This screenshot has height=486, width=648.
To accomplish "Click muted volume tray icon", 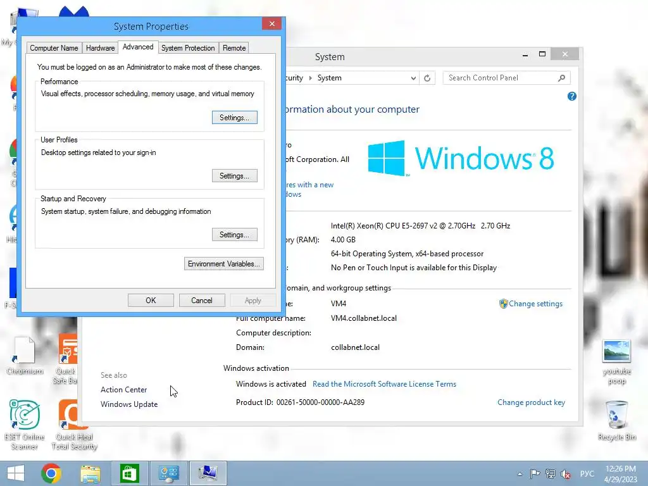I will 566,474.
